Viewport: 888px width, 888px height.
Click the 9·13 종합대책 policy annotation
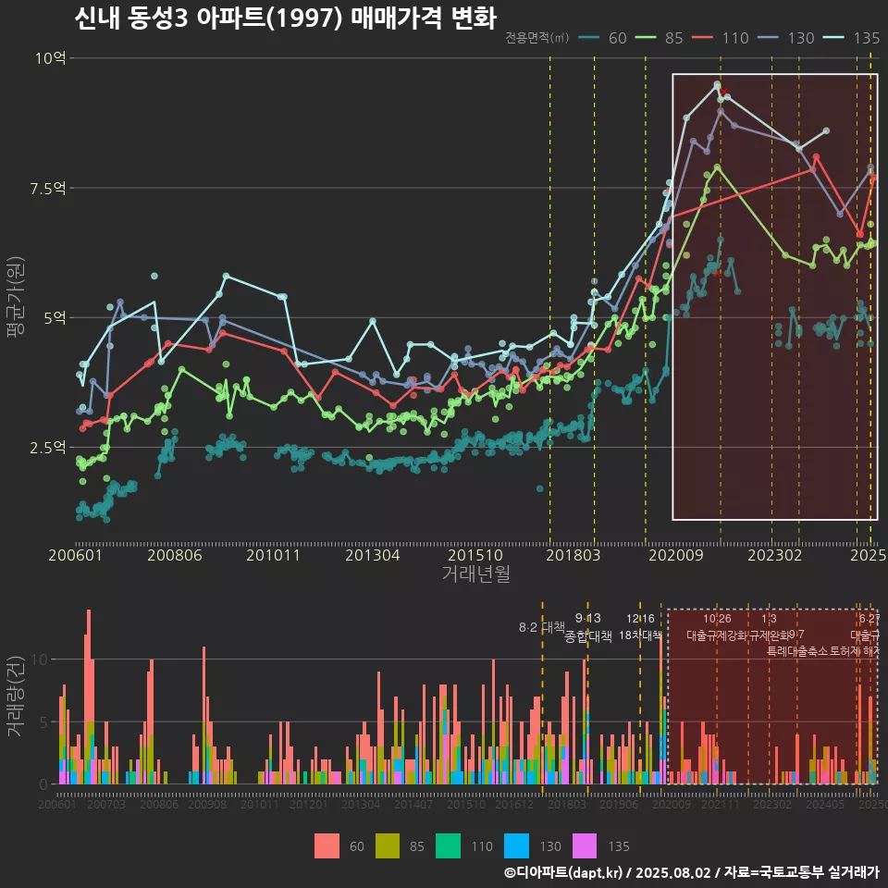pyautogui.click(x=588, y=627)
